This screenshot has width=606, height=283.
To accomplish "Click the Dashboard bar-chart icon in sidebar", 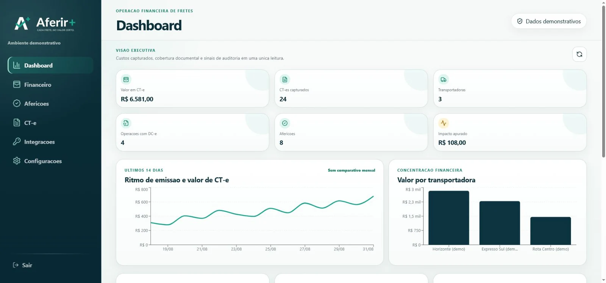I will [x=17, y=65].
